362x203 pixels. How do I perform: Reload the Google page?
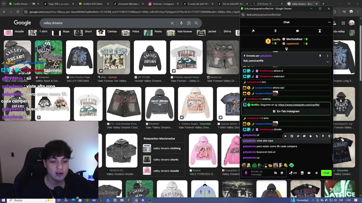[18, 12]
